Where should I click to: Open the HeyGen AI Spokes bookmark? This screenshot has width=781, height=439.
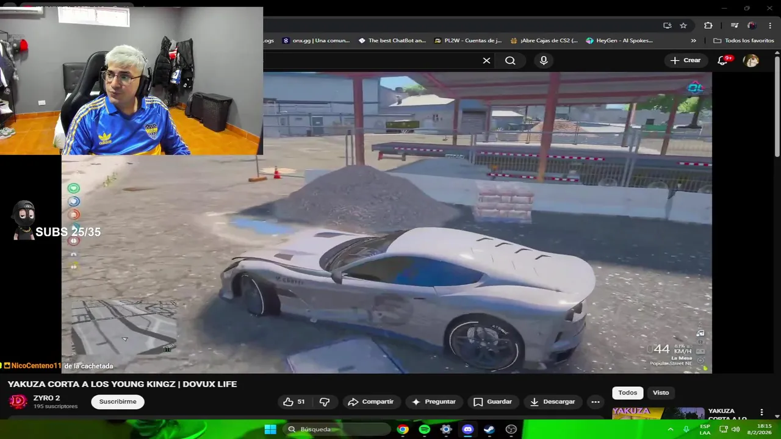click(x=619, y=41)
